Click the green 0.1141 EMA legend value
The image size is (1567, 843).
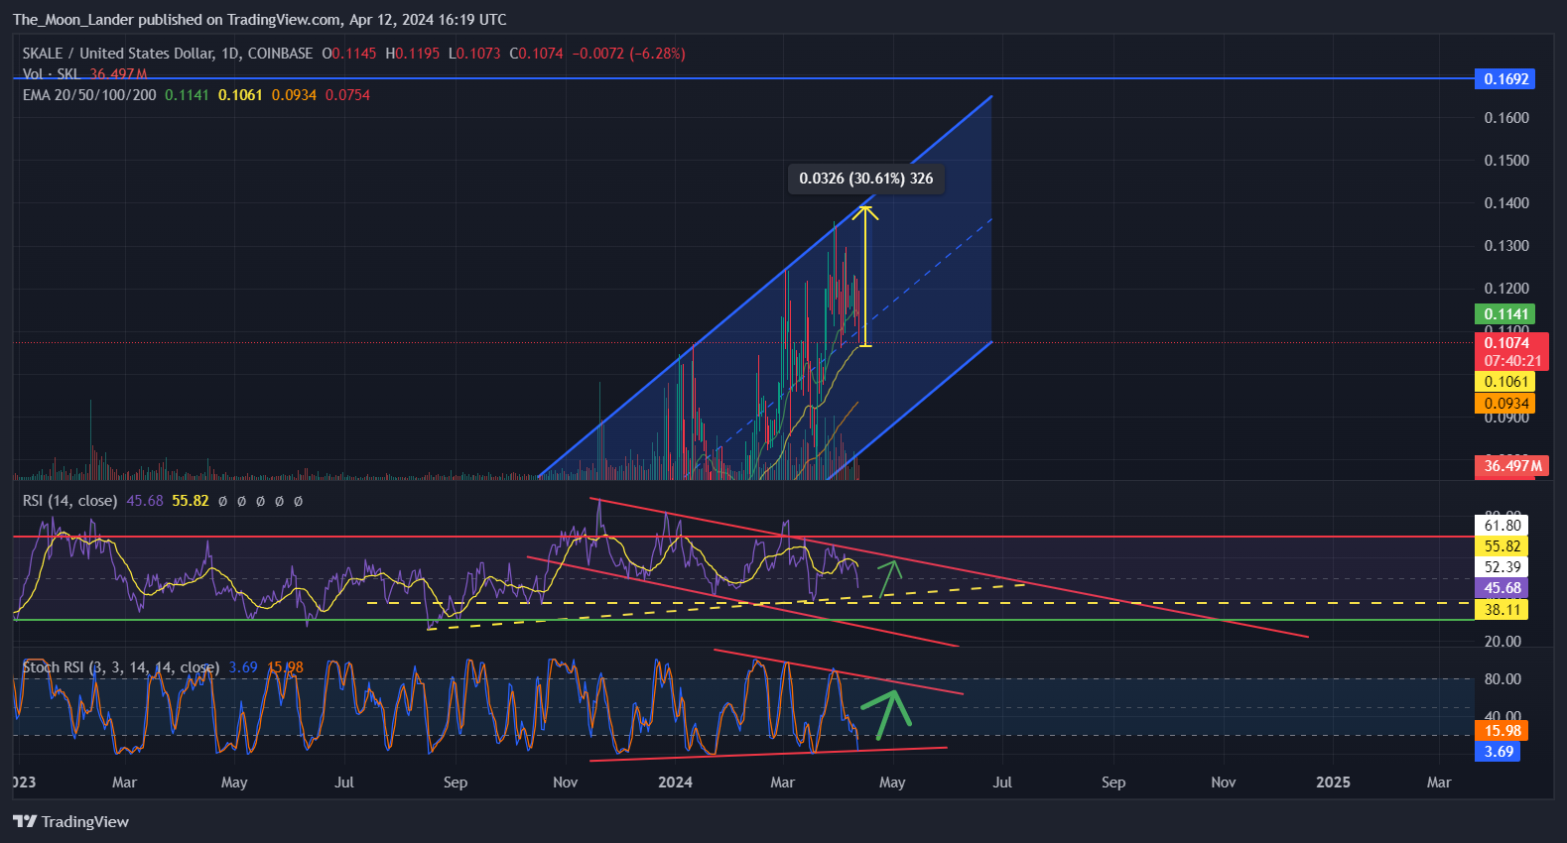[x=187, y=95]
